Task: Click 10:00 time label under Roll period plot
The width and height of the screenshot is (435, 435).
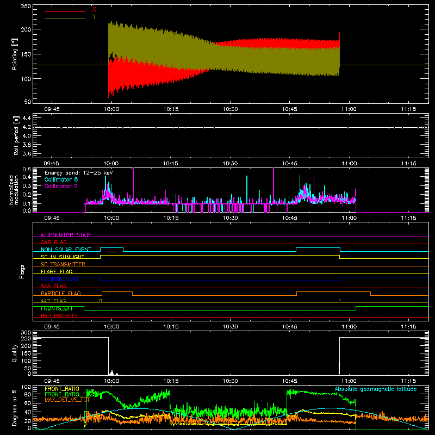Action: tap(111, 164)
